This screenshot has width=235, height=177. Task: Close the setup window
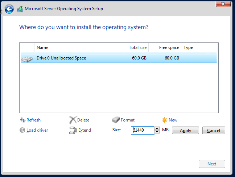223,4
